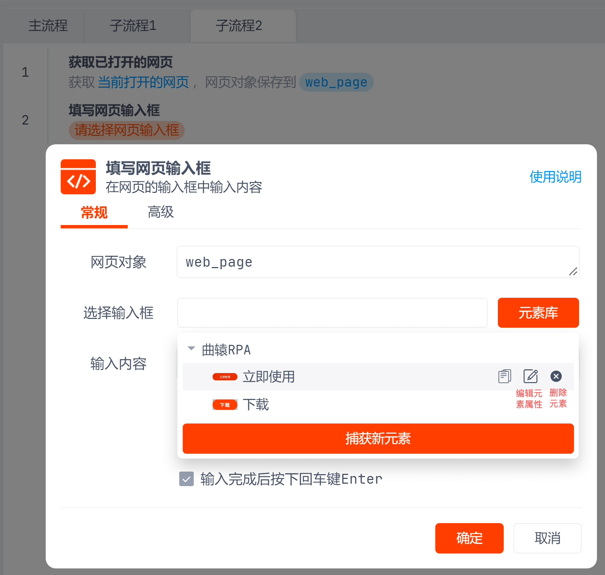
Task: Delete the 立即使用 element with X icon
Action: point(556,376)
